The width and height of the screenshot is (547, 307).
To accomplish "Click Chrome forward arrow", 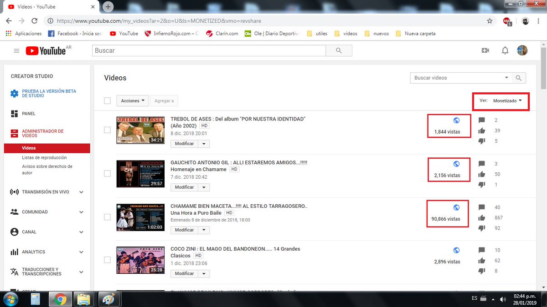I will pyautogui.click(x=21, y=21).
